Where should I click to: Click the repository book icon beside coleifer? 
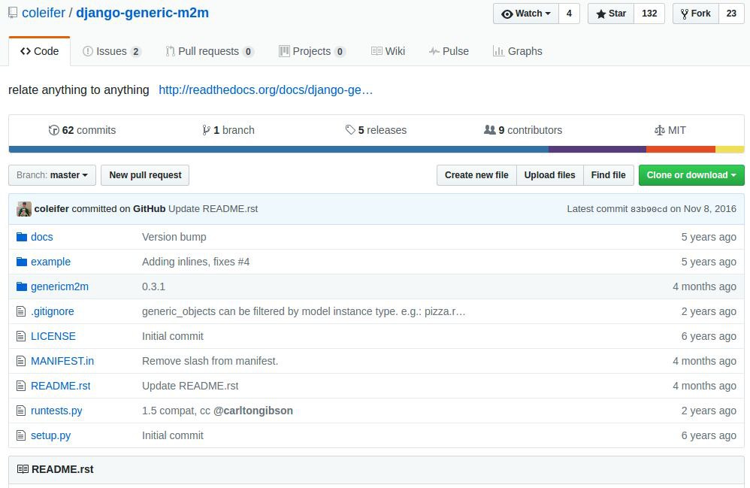(13, 13)
